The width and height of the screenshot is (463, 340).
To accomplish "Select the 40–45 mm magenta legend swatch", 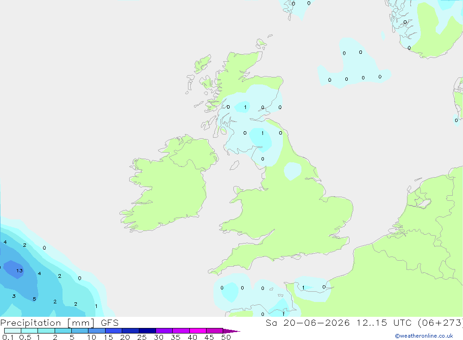I will click(x=198, y=331).
